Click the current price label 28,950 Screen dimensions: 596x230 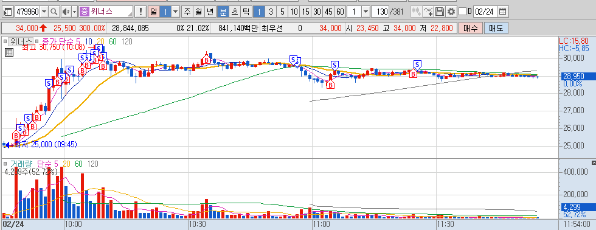point(574,76)
